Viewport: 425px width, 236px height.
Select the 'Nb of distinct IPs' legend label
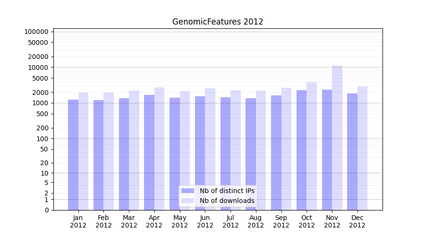(227, 191)
